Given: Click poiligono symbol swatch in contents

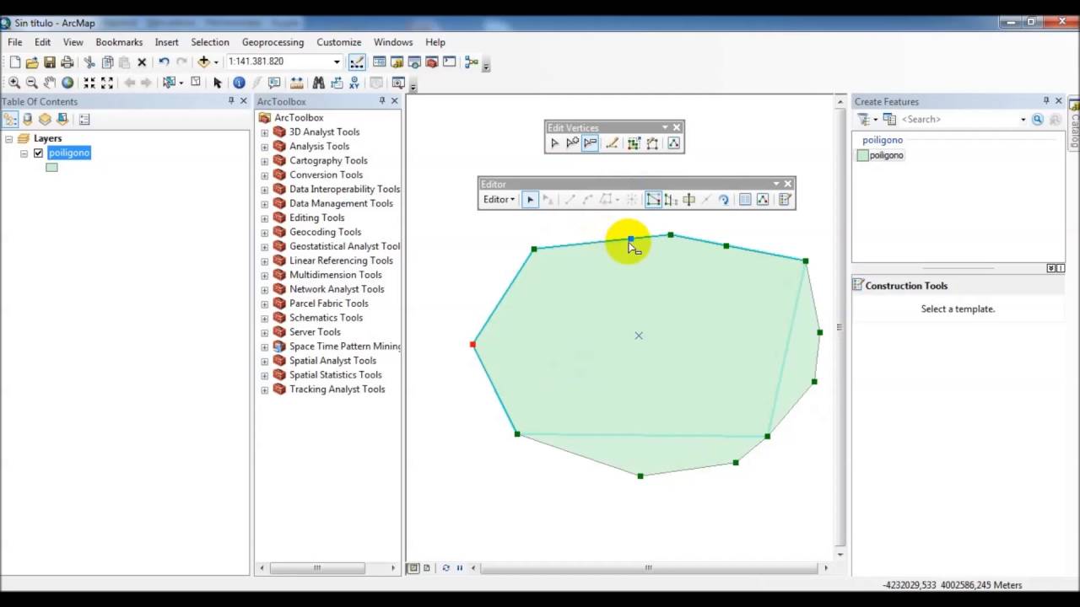Looking at the screenshot, I should (52, 167).
